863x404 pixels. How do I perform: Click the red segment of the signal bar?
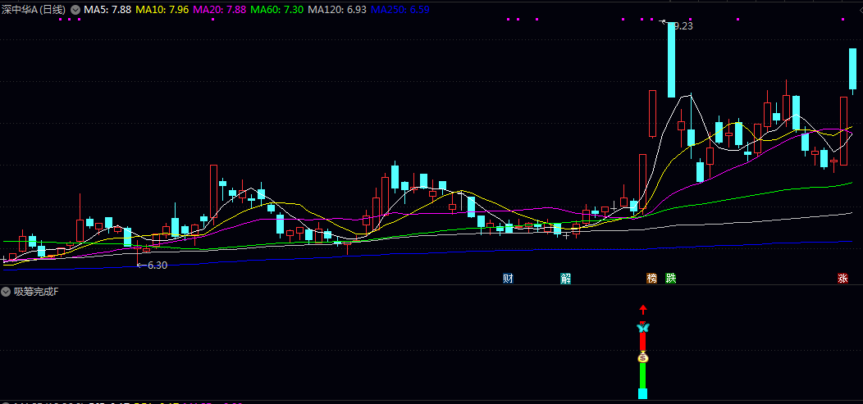[x=642, y=342]
